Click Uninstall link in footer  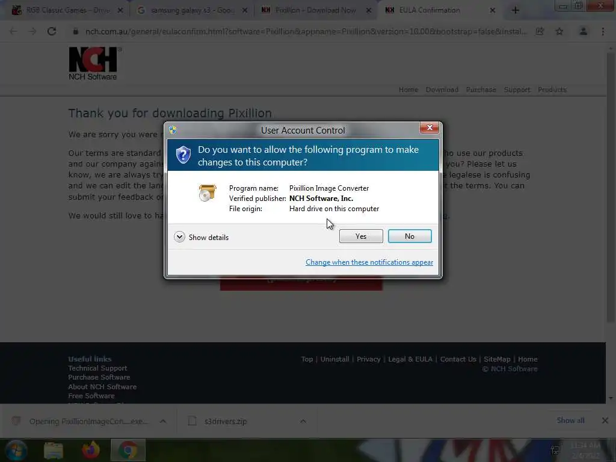[x=334, y=359]
